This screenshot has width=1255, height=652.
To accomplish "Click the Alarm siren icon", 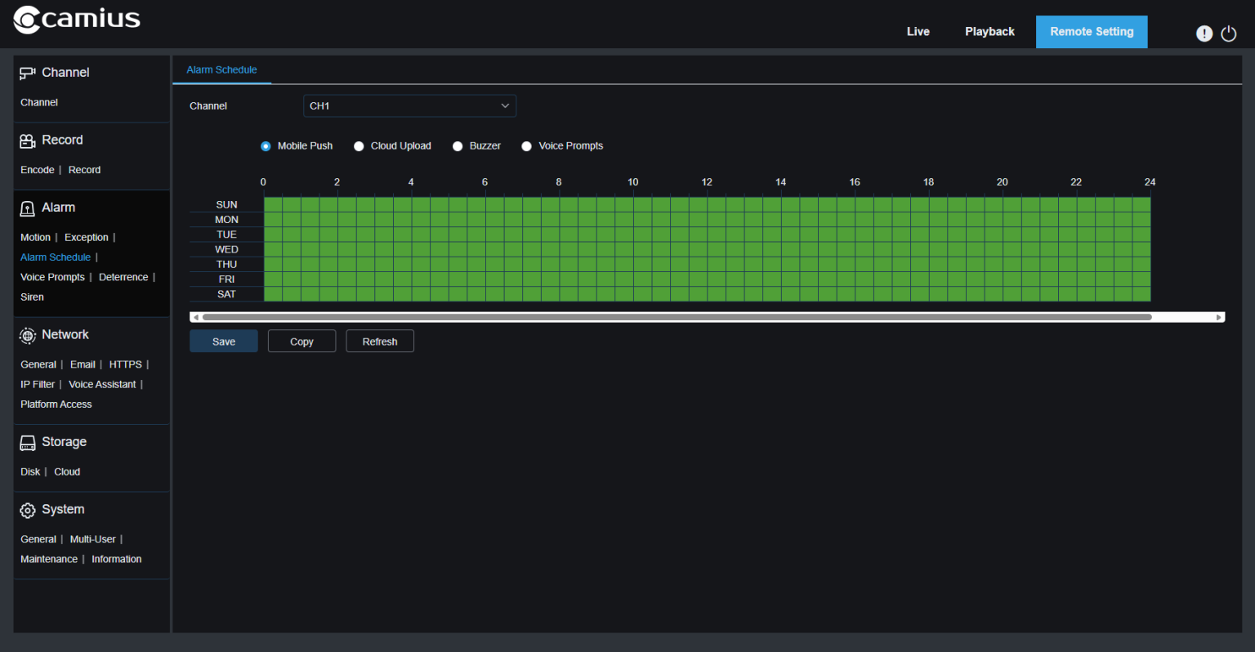I will pos(27,208).
